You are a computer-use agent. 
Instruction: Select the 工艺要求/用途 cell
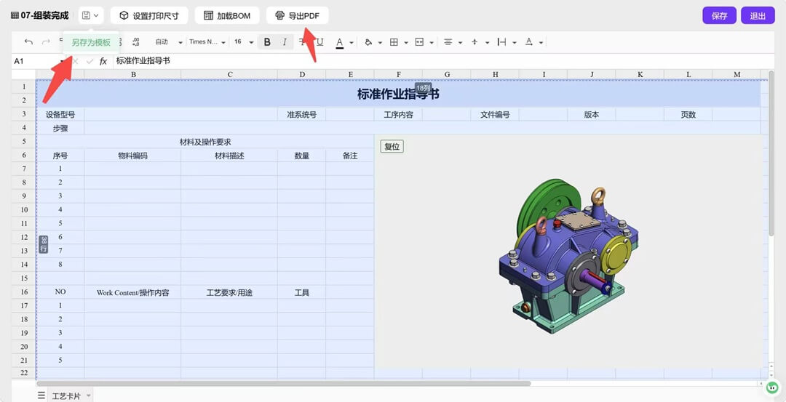(x=229, y=292)
